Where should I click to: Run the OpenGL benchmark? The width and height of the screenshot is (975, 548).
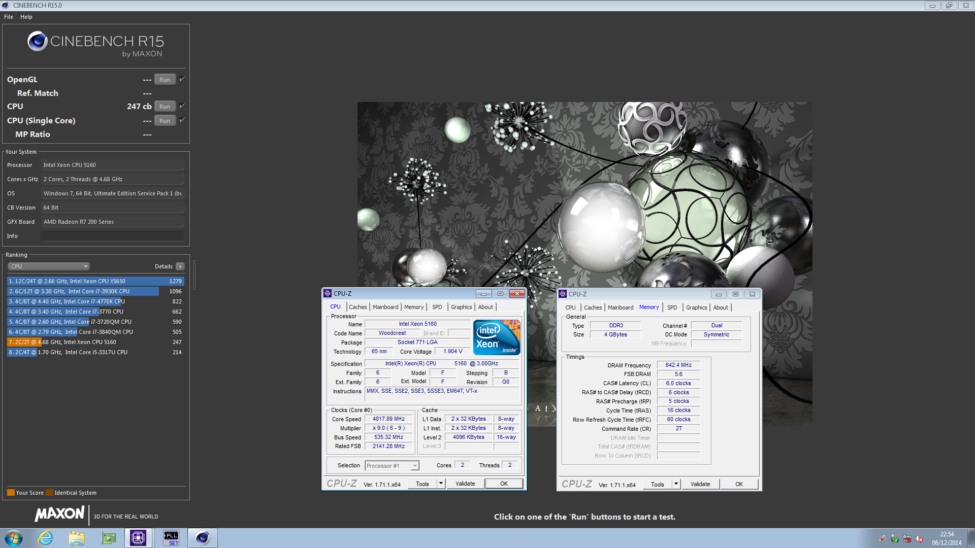[x=165, y=80]
